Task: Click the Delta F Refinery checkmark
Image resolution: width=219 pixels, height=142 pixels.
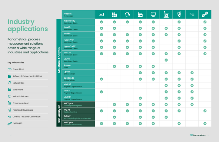Action: (x=114, y=117)
